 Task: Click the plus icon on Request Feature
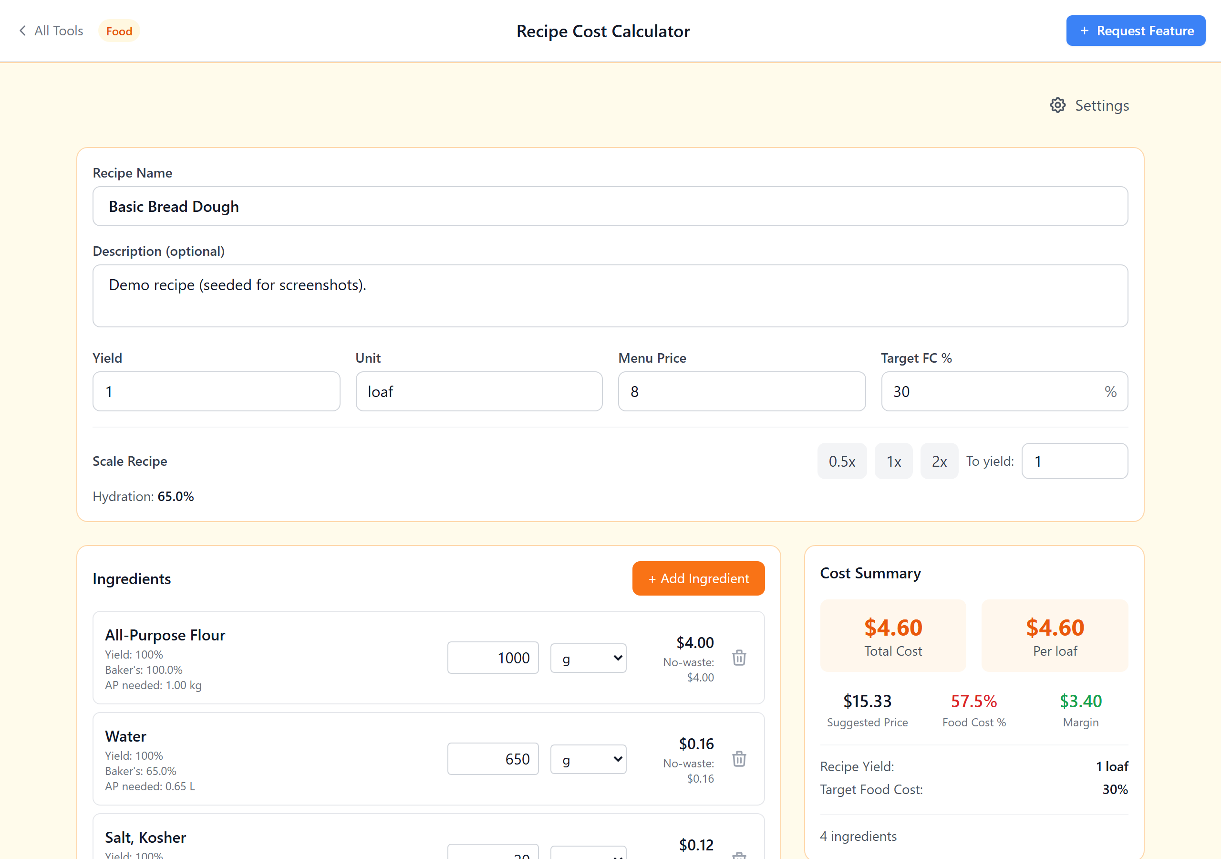(1084, 31)
